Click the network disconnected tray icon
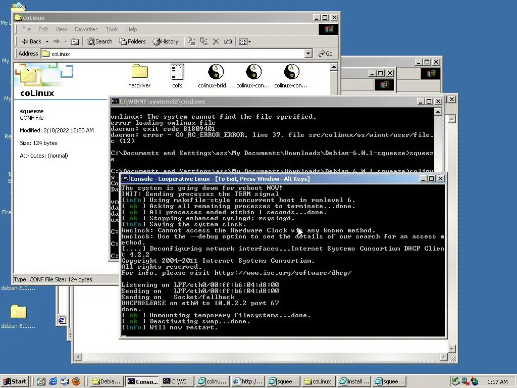 [x=466, y=382]
